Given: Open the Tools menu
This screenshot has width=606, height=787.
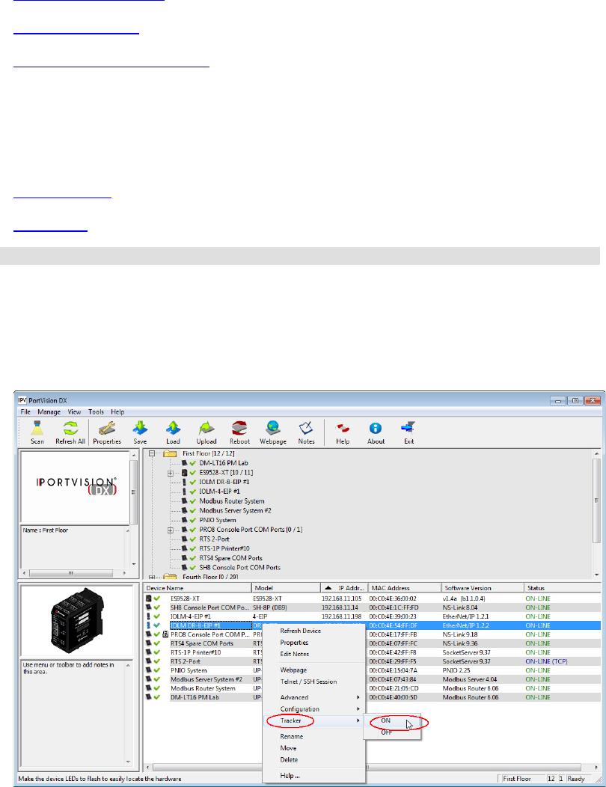Looking at the screenshot, I should click(96, 411).
